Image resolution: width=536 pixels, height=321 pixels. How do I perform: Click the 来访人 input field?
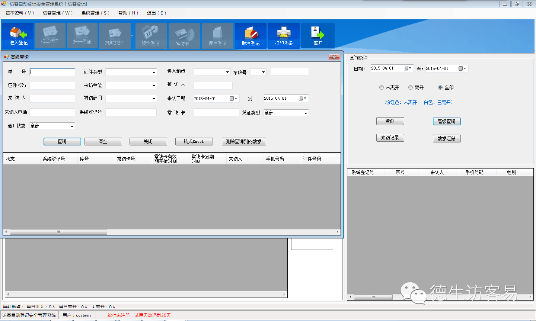(52, 99)
